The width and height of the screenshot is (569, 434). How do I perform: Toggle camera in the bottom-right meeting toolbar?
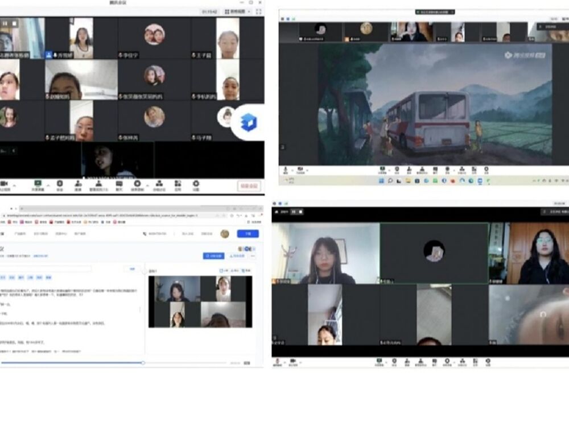point(294,362)
